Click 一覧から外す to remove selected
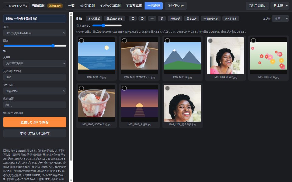 210,19
